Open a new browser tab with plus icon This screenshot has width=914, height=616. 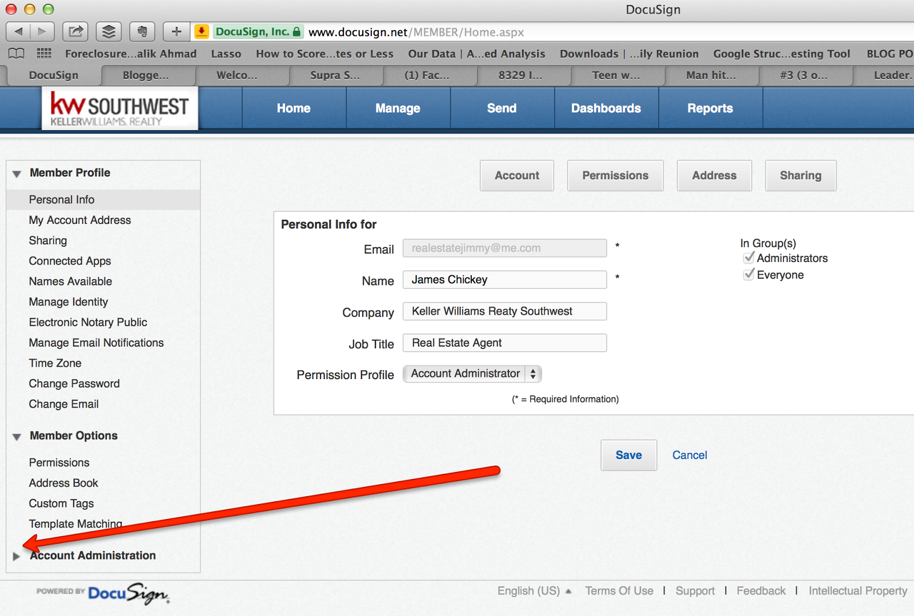pyautogui.click(x=175, y=31)
